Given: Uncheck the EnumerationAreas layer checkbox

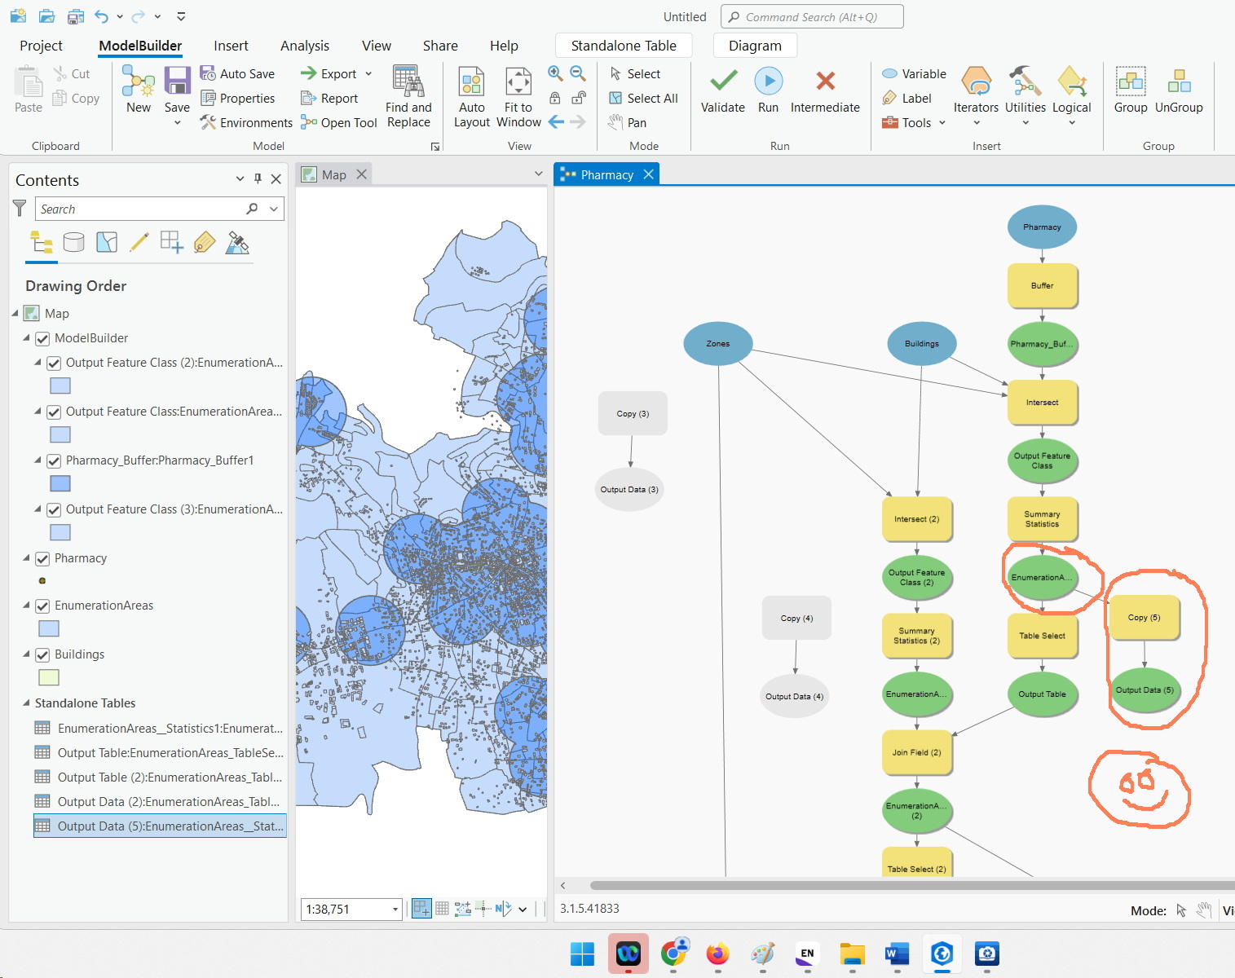Looking at the screenshot, I should tap(42, 606).
